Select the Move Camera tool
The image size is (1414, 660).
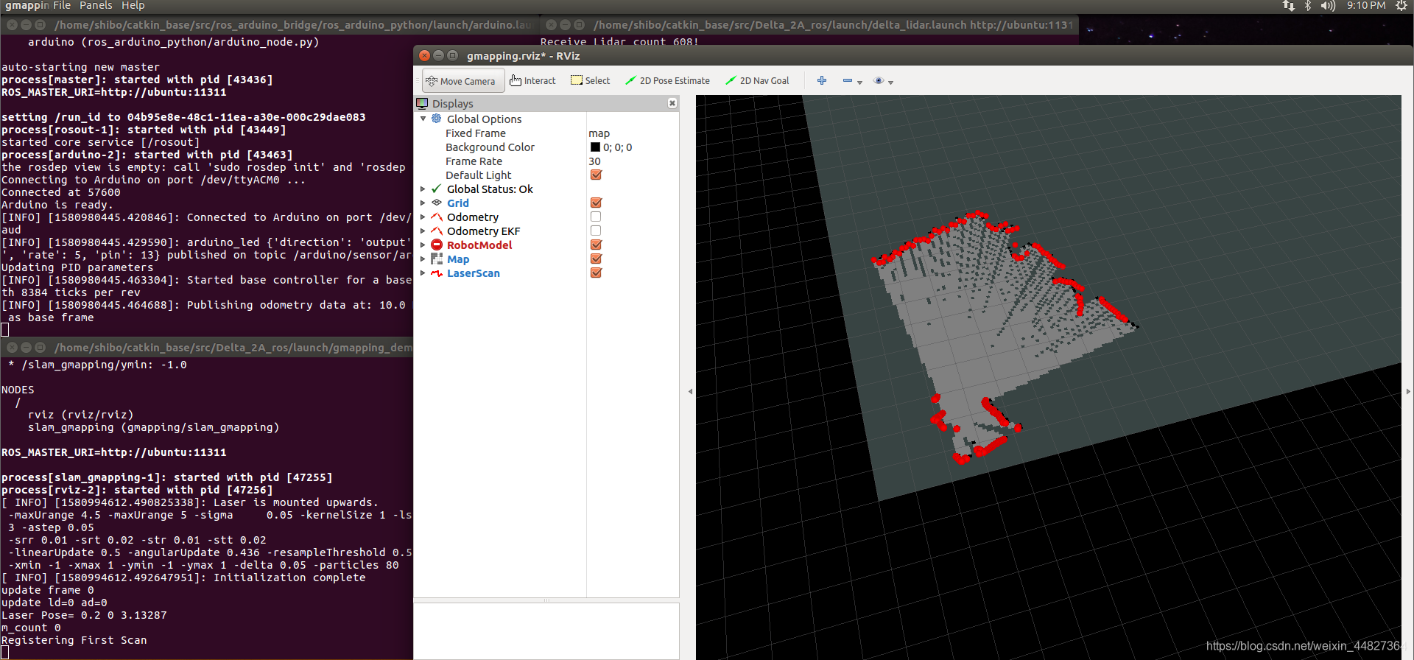coord(463,81)
